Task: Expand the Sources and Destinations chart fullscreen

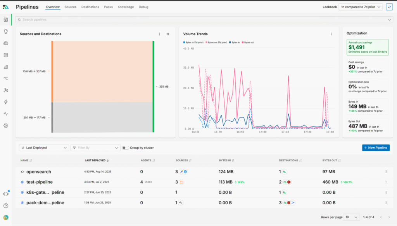Action: (x=168, y=34)
